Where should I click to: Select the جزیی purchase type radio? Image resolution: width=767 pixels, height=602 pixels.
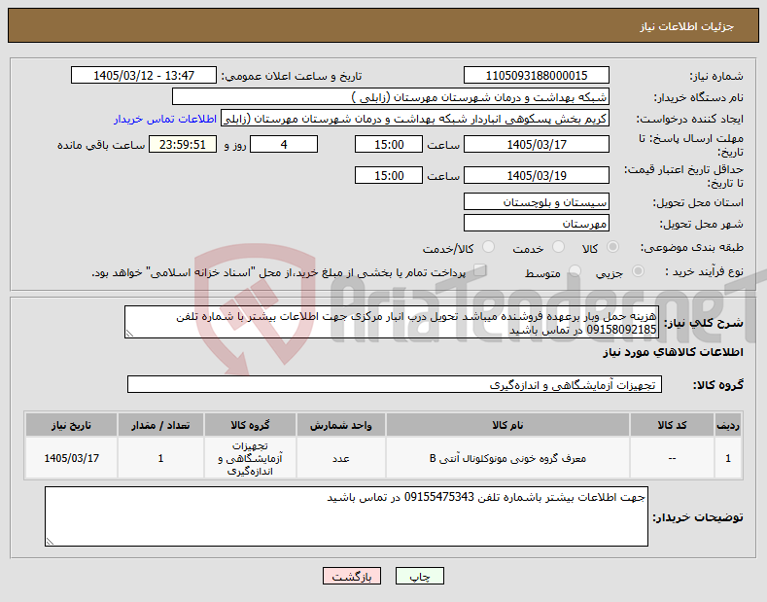point(638,271)
